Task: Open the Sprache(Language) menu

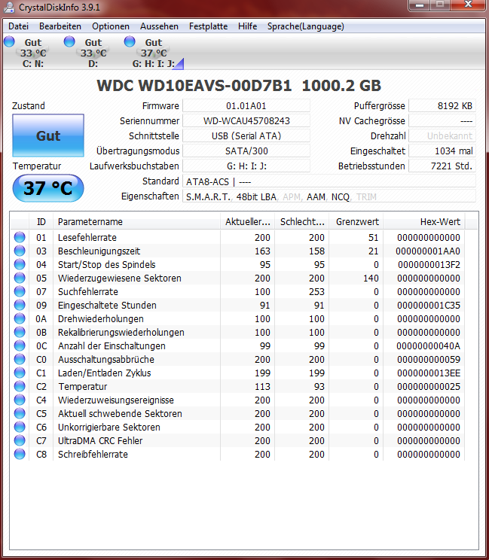Action: click(306, 26)
